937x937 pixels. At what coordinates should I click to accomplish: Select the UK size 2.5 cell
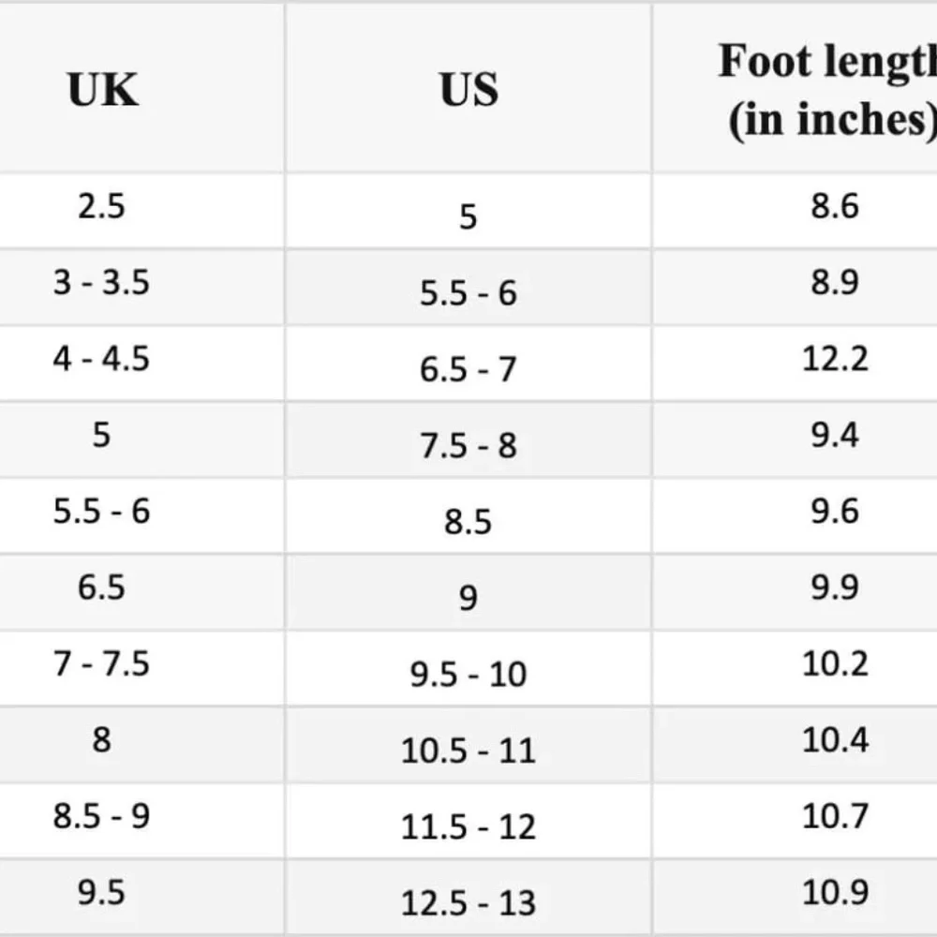coord(101,206)
